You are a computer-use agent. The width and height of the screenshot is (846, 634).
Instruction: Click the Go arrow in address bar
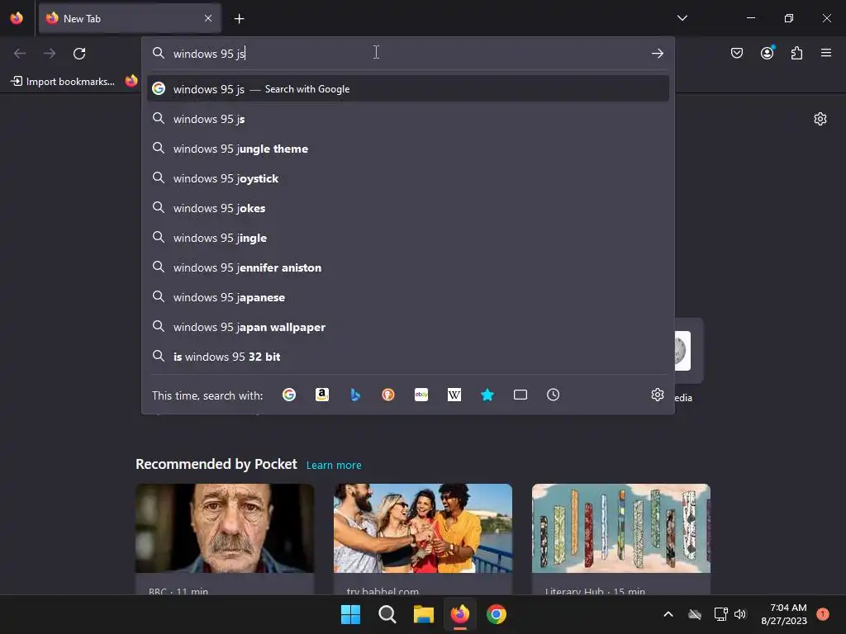click(x=657, y=54)
